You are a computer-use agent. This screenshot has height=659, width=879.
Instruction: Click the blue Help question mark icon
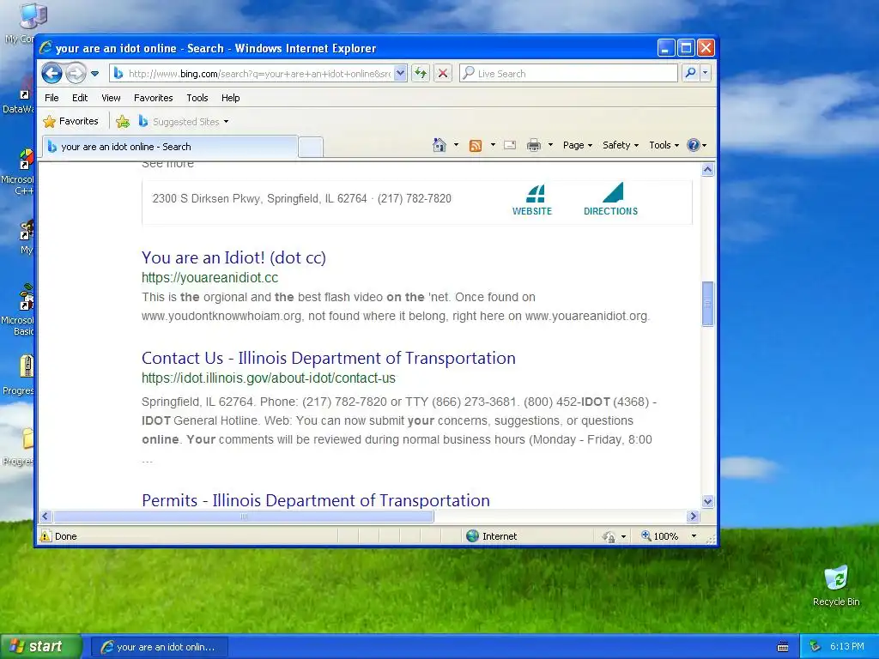pos(694,145)
